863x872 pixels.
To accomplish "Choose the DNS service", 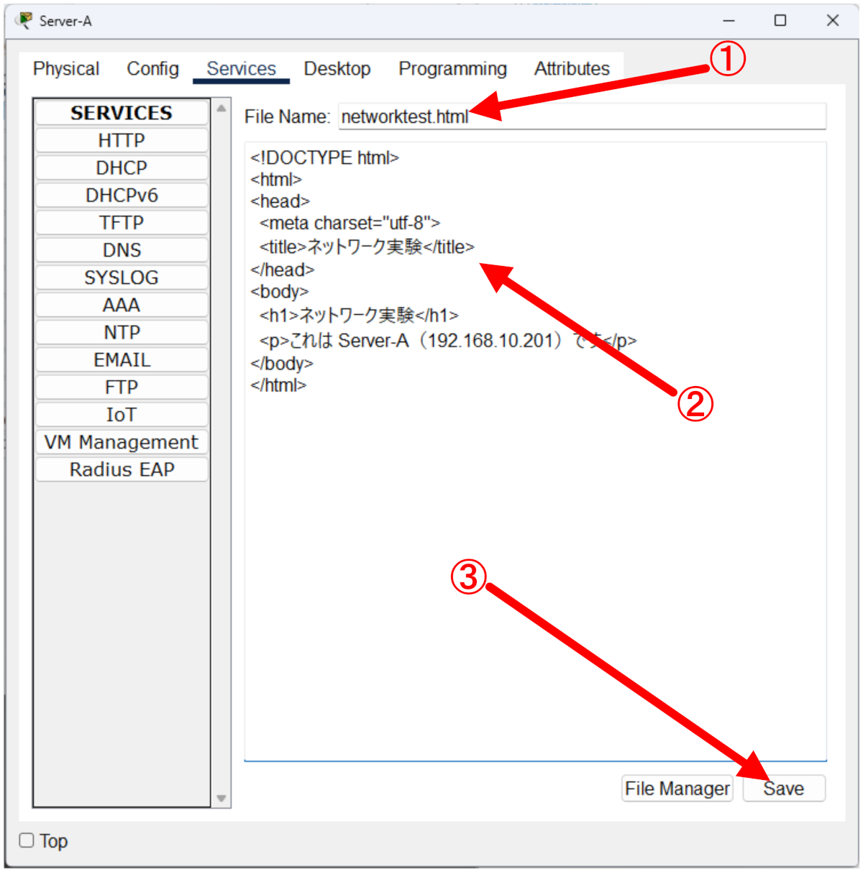I will (122, 250).
